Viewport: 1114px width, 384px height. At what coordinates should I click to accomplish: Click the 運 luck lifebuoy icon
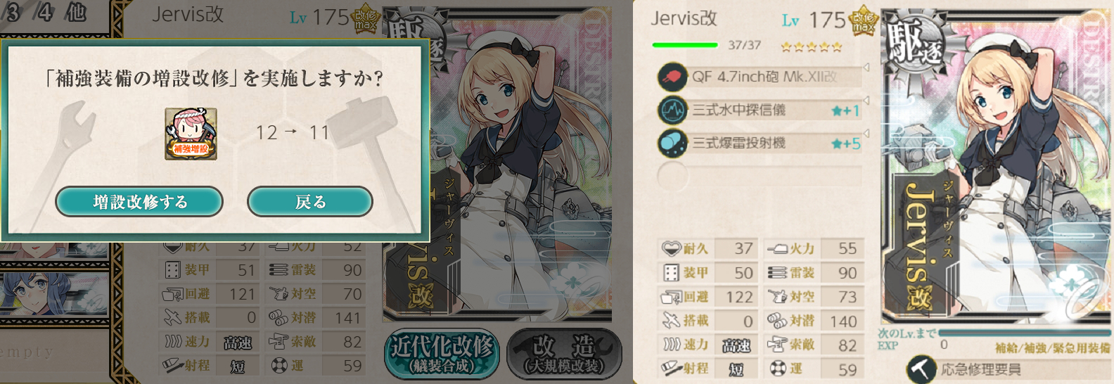[777, 369]
